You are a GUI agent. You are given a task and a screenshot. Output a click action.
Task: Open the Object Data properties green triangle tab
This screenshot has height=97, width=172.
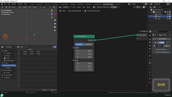pos(150,75)
